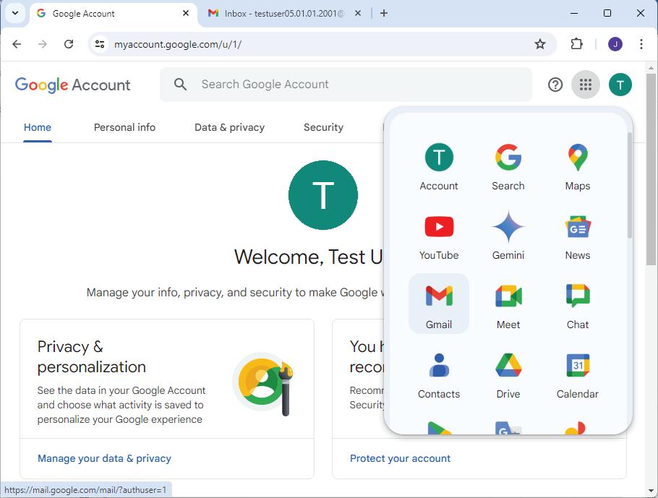Open Google News from the apps grid
The height and width of the screenshot is (498, 658).
578,236
